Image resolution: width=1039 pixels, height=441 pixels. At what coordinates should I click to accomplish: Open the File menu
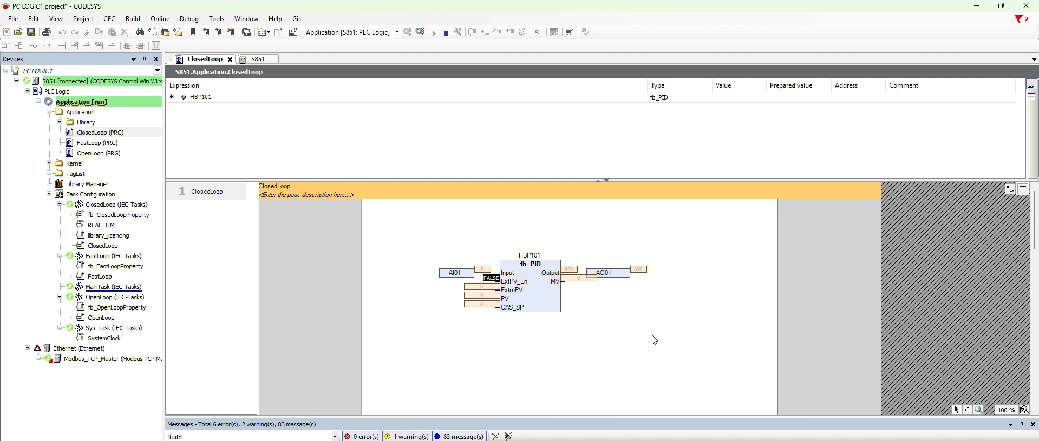pos(13,19)
